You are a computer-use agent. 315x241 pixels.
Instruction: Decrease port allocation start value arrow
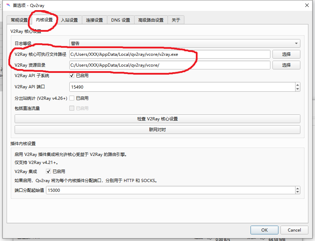pos(297,192)
